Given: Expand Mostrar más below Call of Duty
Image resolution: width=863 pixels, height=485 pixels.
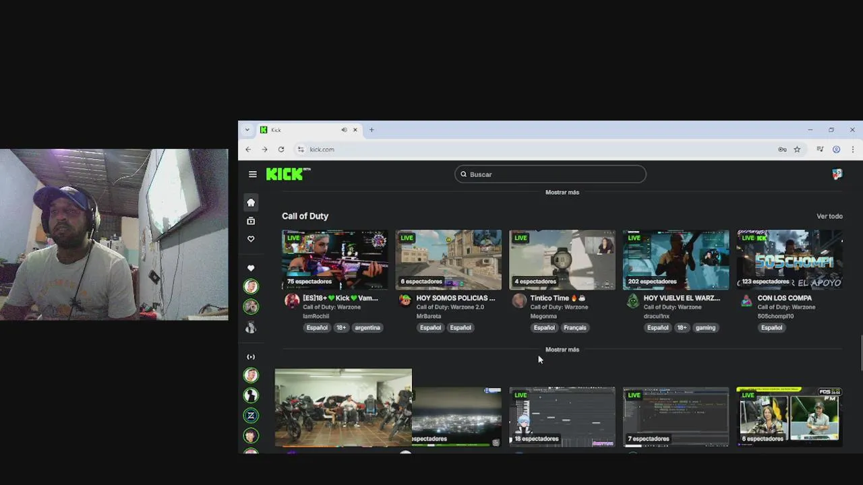Looking at the screenshot, I should coord(562,350).
